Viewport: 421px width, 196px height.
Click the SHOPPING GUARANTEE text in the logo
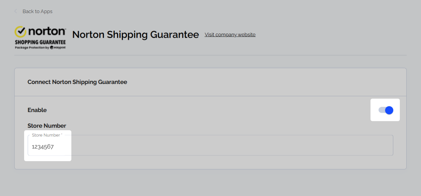pos(40,42)
